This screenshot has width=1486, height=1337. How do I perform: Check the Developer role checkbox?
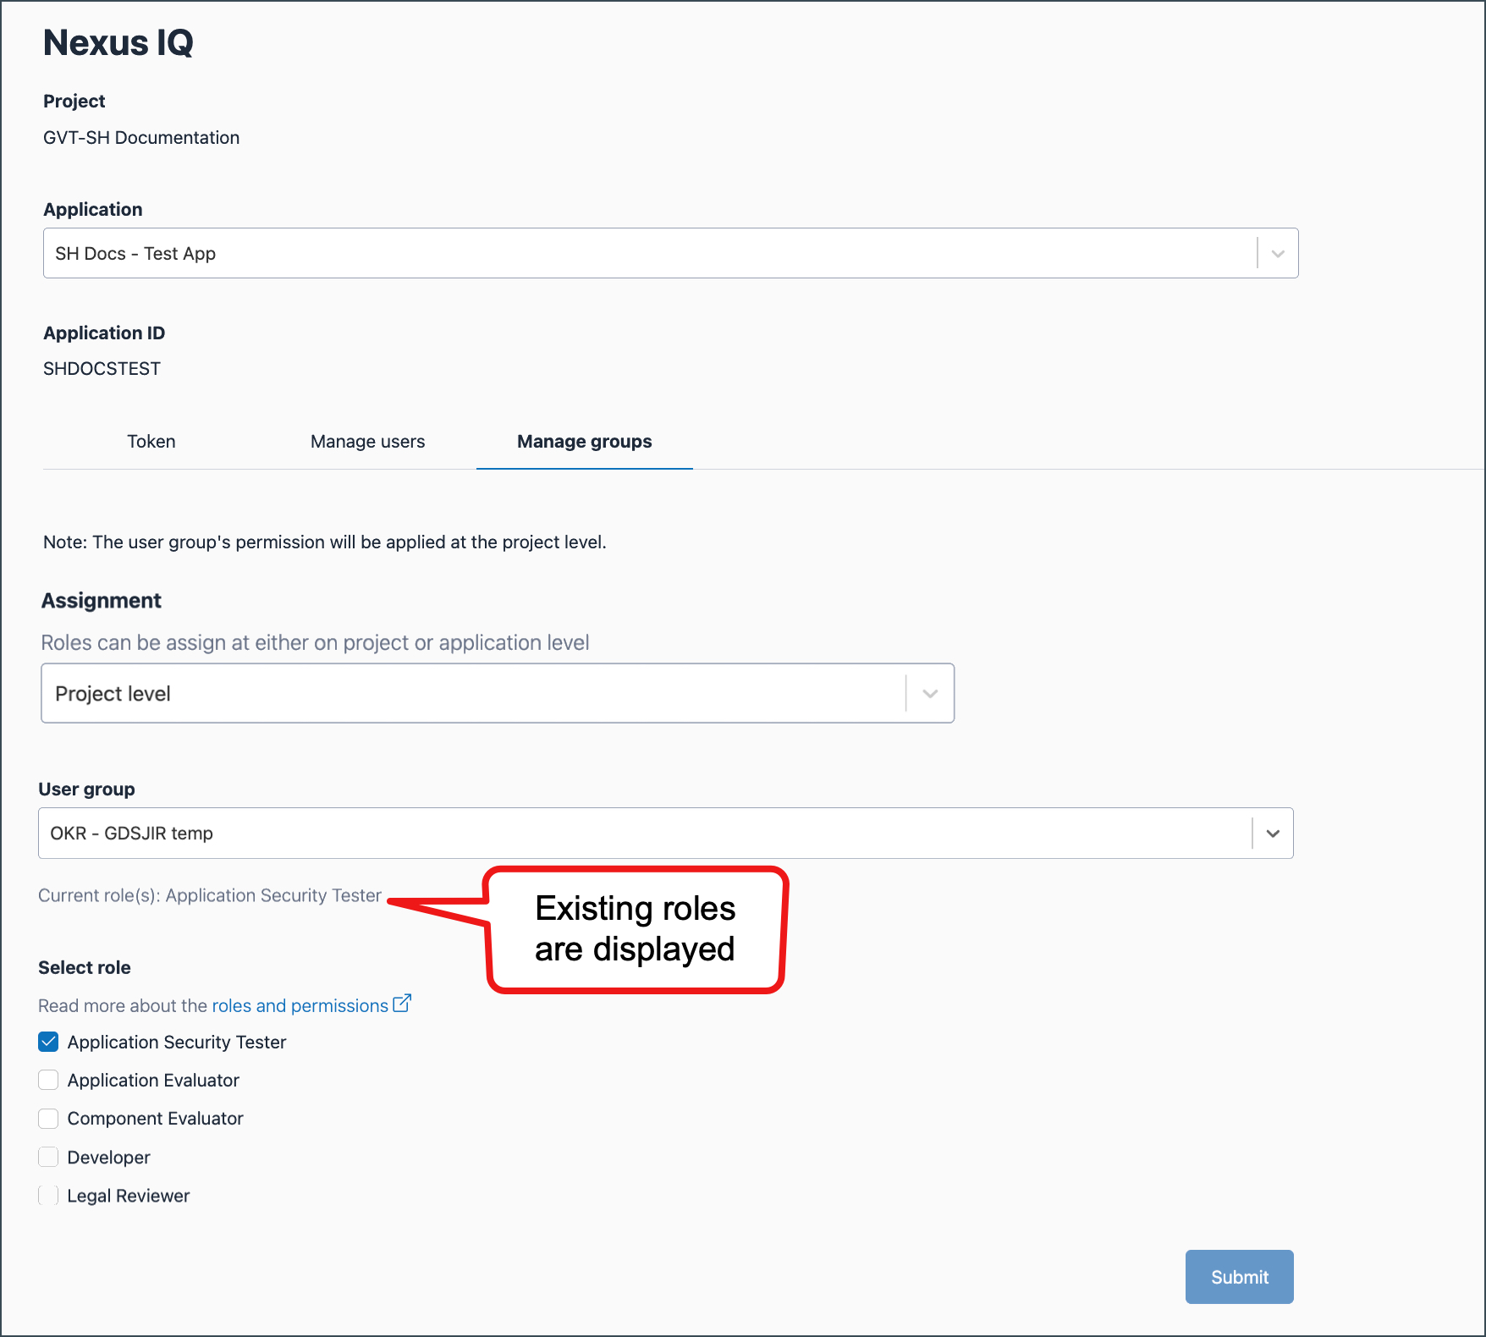click(x=48, y=1157)
